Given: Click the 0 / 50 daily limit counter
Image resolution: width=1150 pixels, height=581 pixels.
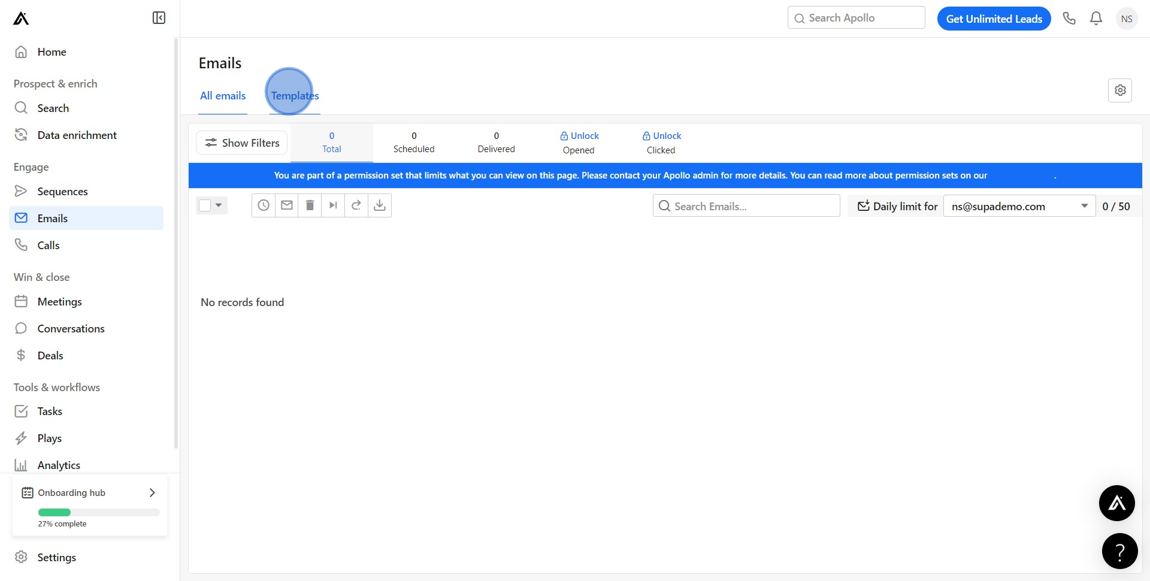Looking at the screenshot, I should 1116,206.
